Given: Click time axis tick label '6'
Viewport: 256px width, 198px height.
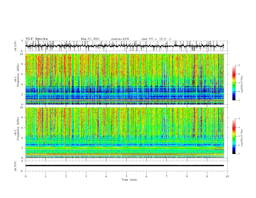Looking at the screenshot, I should click(146, 176).
